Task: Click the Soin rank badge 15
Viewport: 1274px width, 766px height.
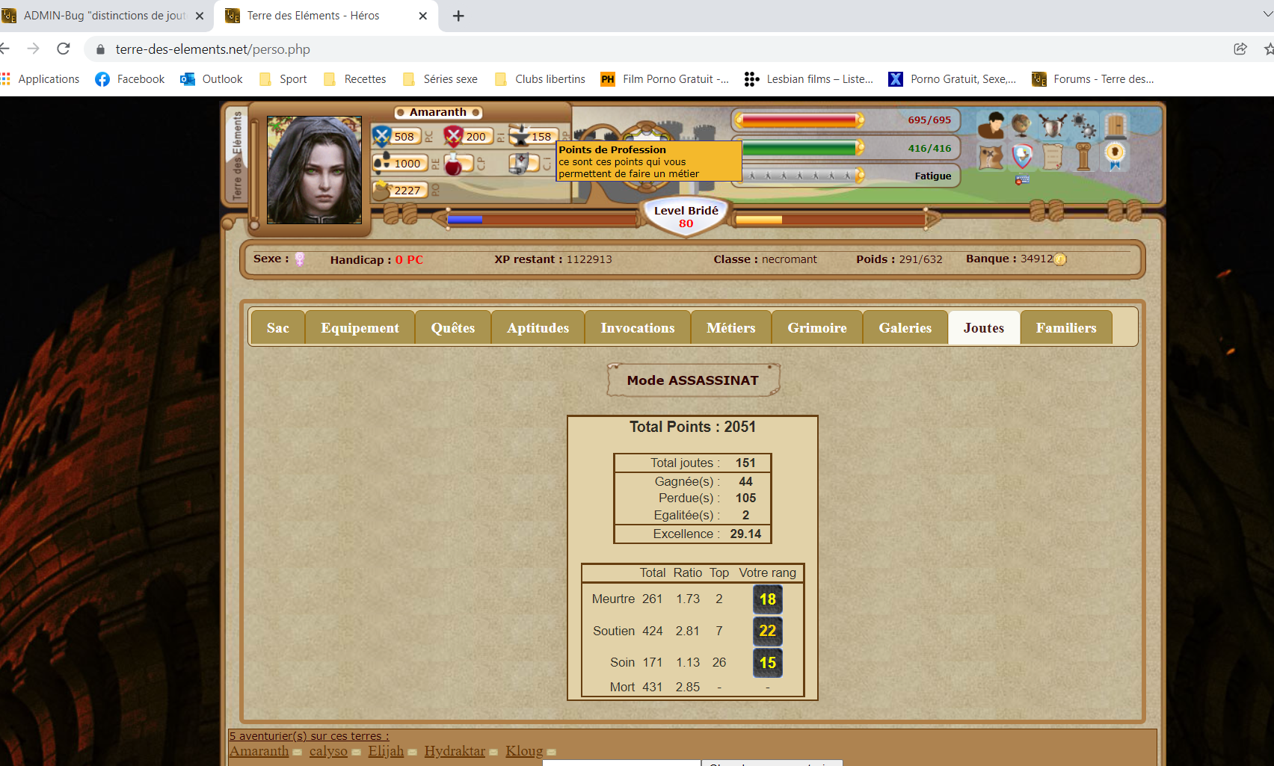Action: pyautogui.click(x=768, y=663)
